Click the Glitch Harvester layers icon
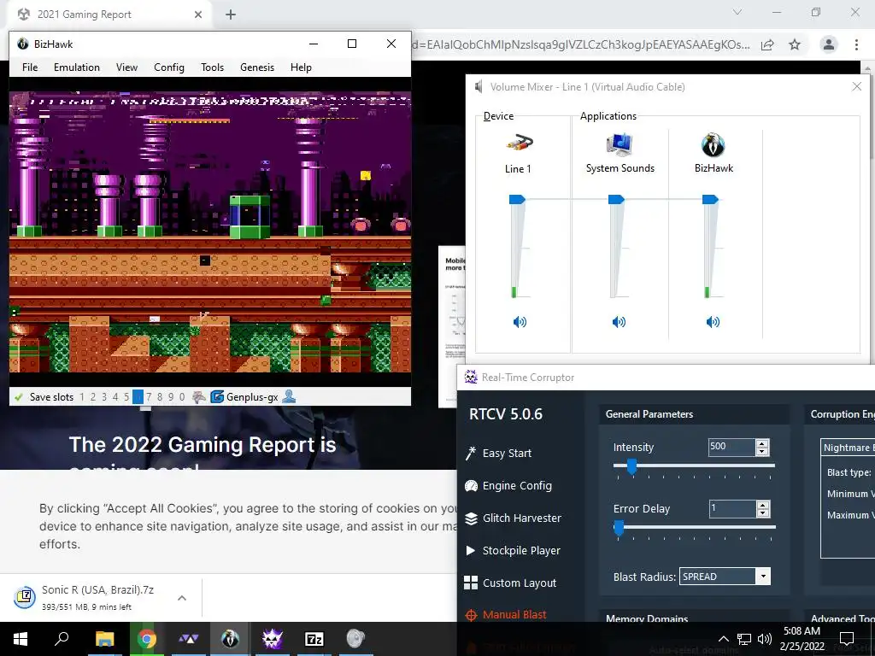Image resolution: width=875 pixels, height=656 pixels. [471, 518]
